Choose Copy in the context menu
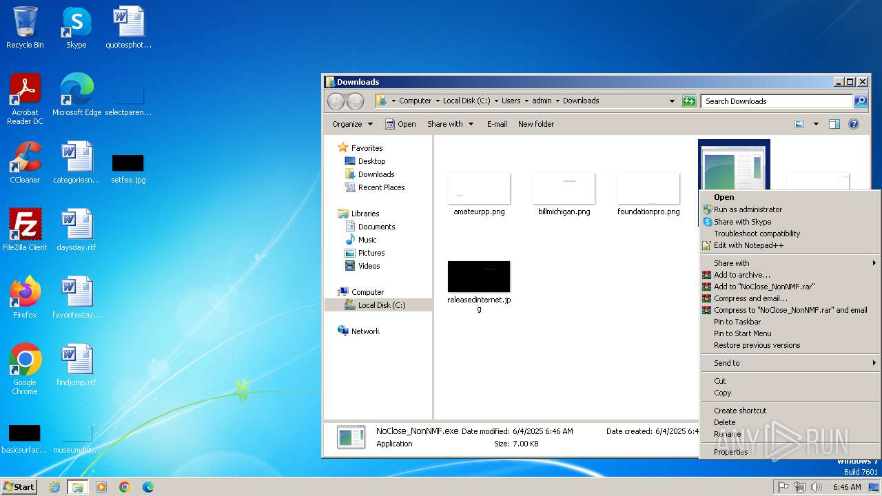The image size is (882, 496). coord(790,393)
